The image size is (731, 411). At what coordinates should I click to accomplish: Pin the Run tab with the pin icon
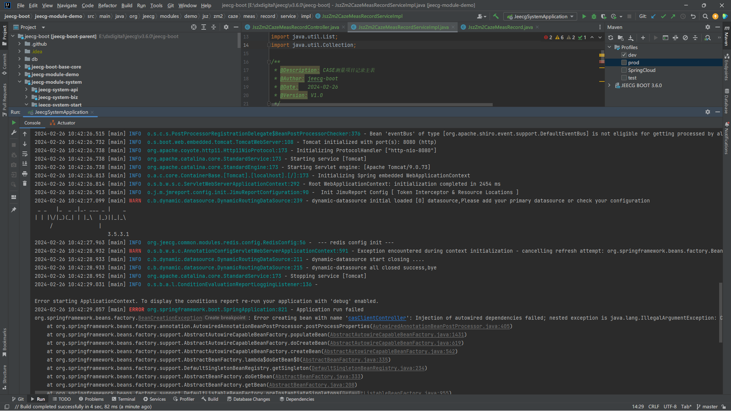point(14,209)
